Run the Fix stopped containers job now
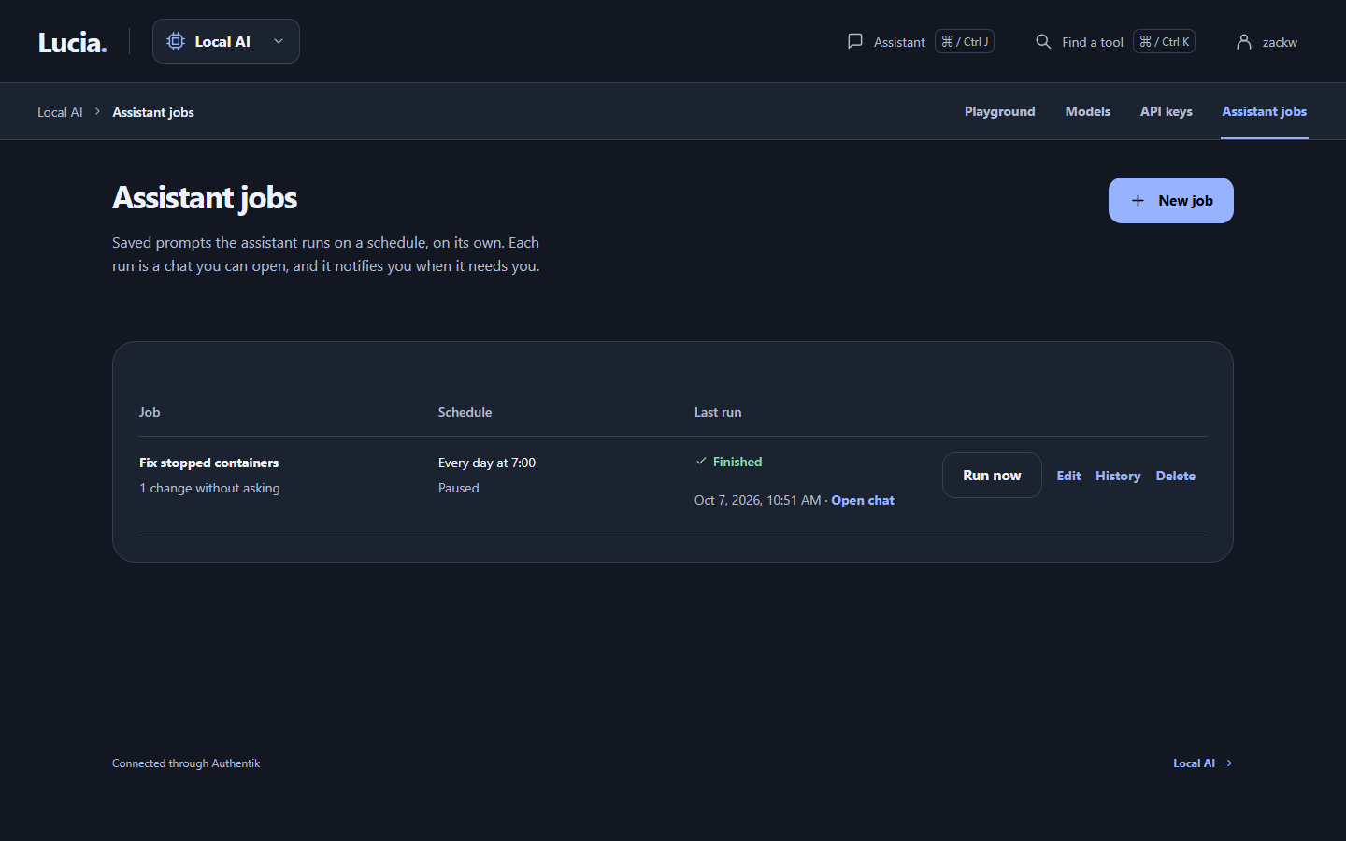 point(992,476)
